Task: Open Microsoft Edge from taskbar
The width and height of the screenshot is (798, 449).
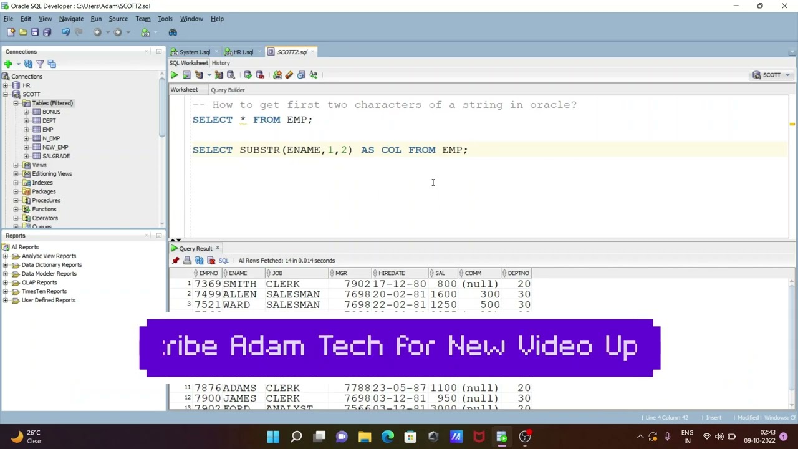Action: (388, 437)
